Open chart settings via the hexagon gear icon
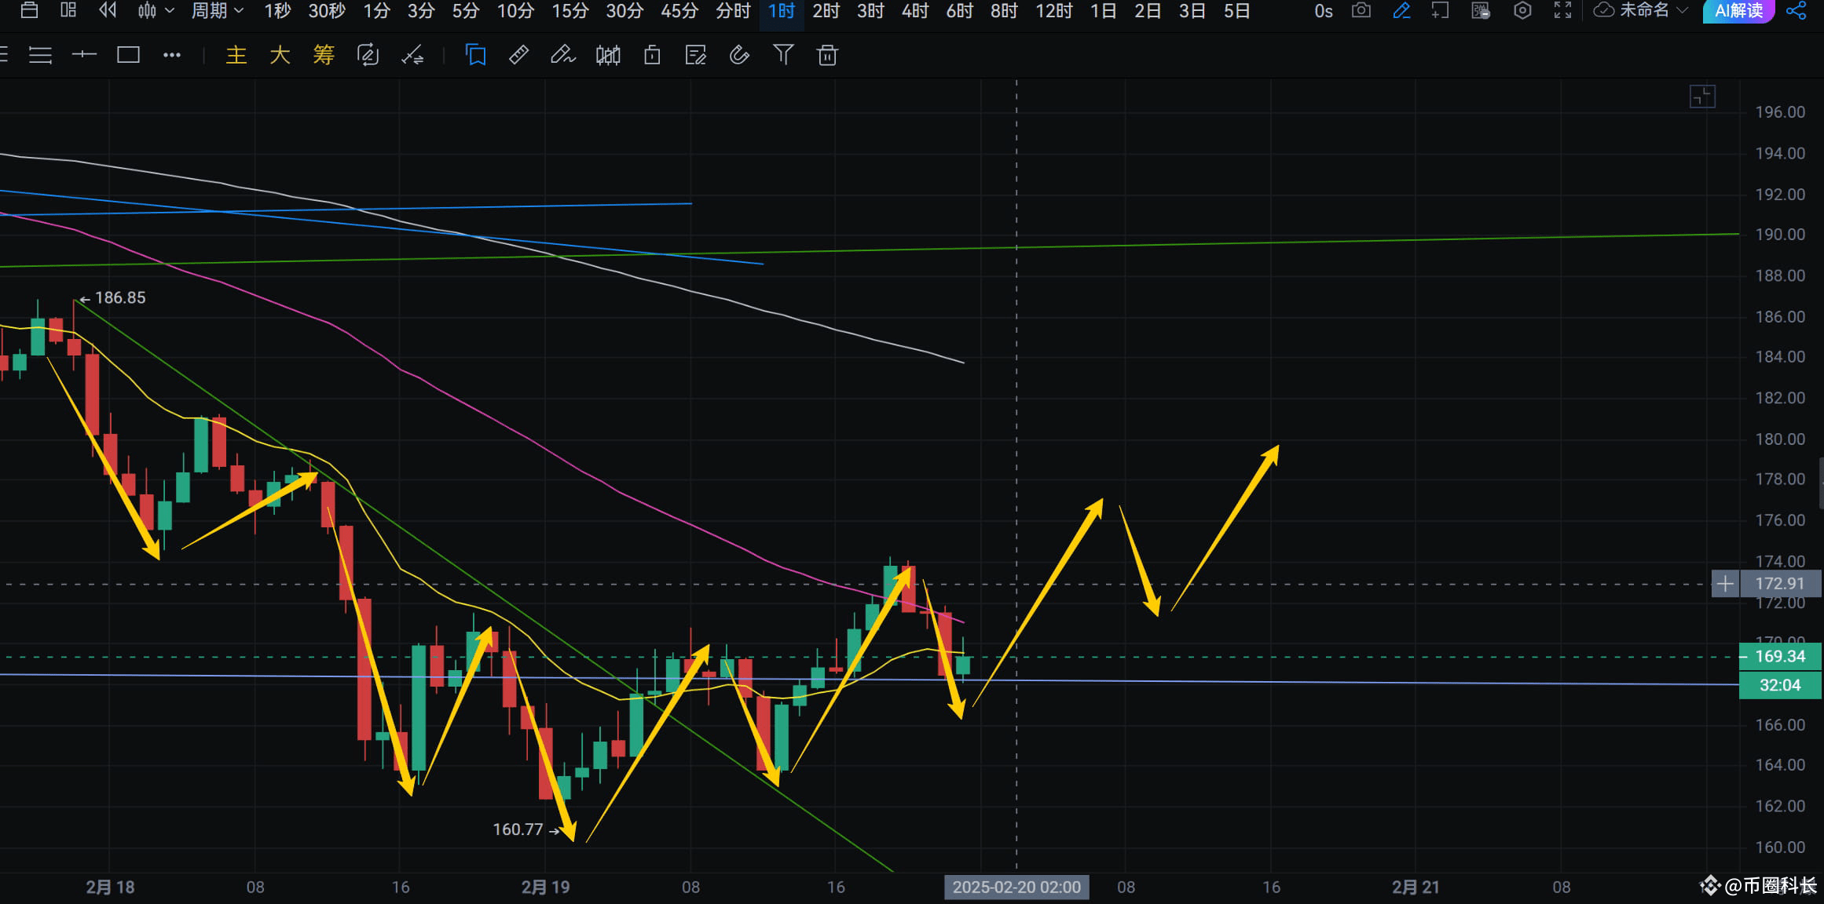The height and width of the screenshot is (904, 1824). pyautogui.click(x=1522, y=11)
